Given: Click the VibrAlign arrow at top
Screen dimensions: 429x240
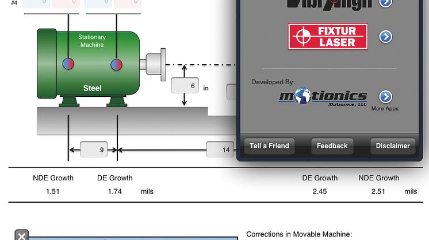Looking at the screenshot, I should tap(386, 3).
